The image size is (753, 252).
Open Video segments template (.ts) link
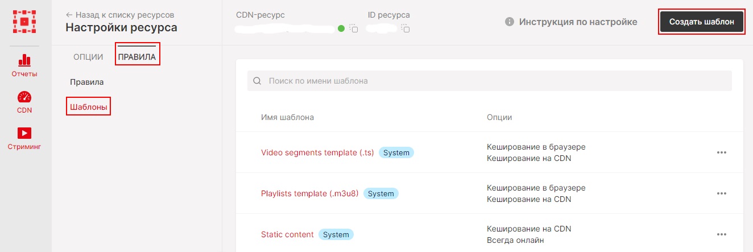point(317,152)
